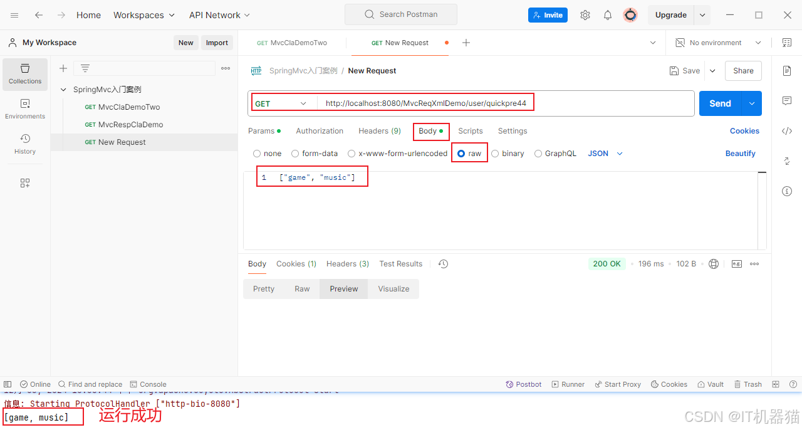Open Vault from the status bar
The height and width of the screenshot is (430, 802).
710,384
